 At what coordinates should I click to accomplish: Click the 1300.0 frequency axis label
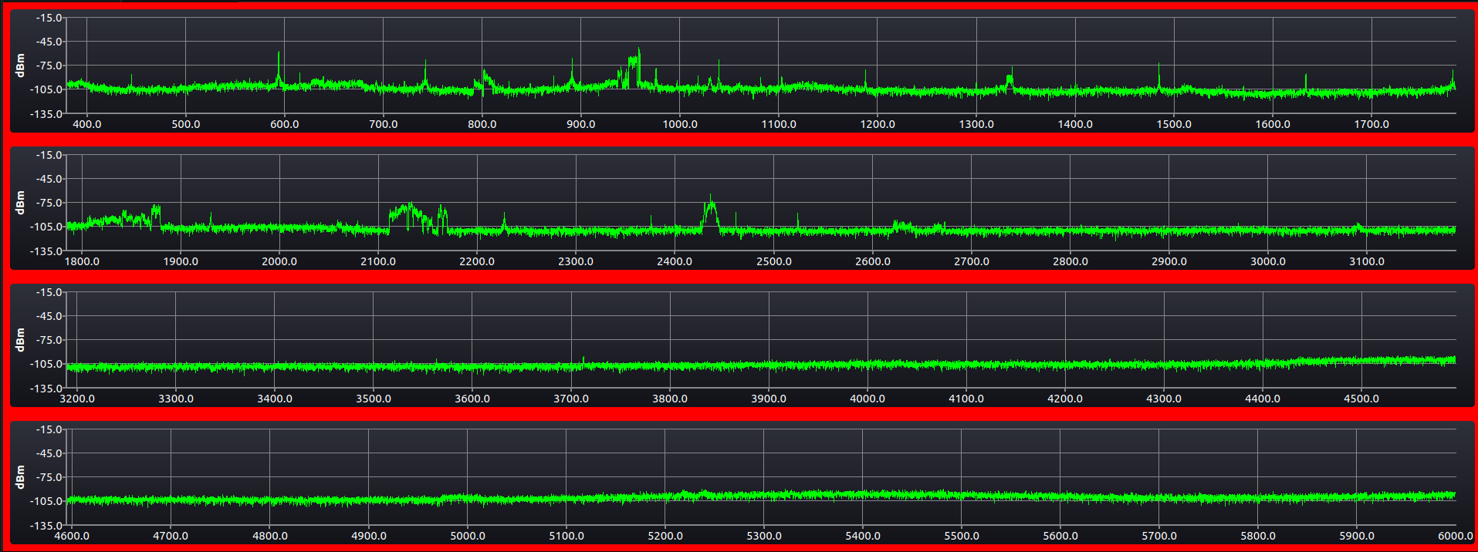click(x=976, y=124)
